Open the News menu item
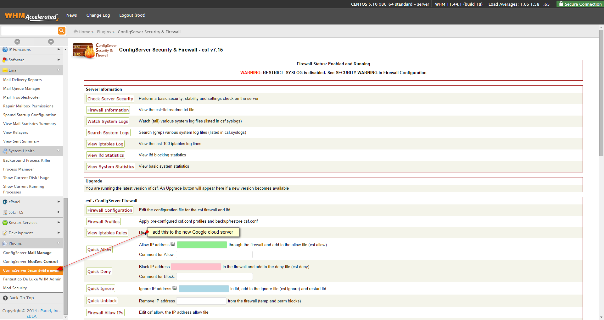The image size is (604, 320). 72,15
